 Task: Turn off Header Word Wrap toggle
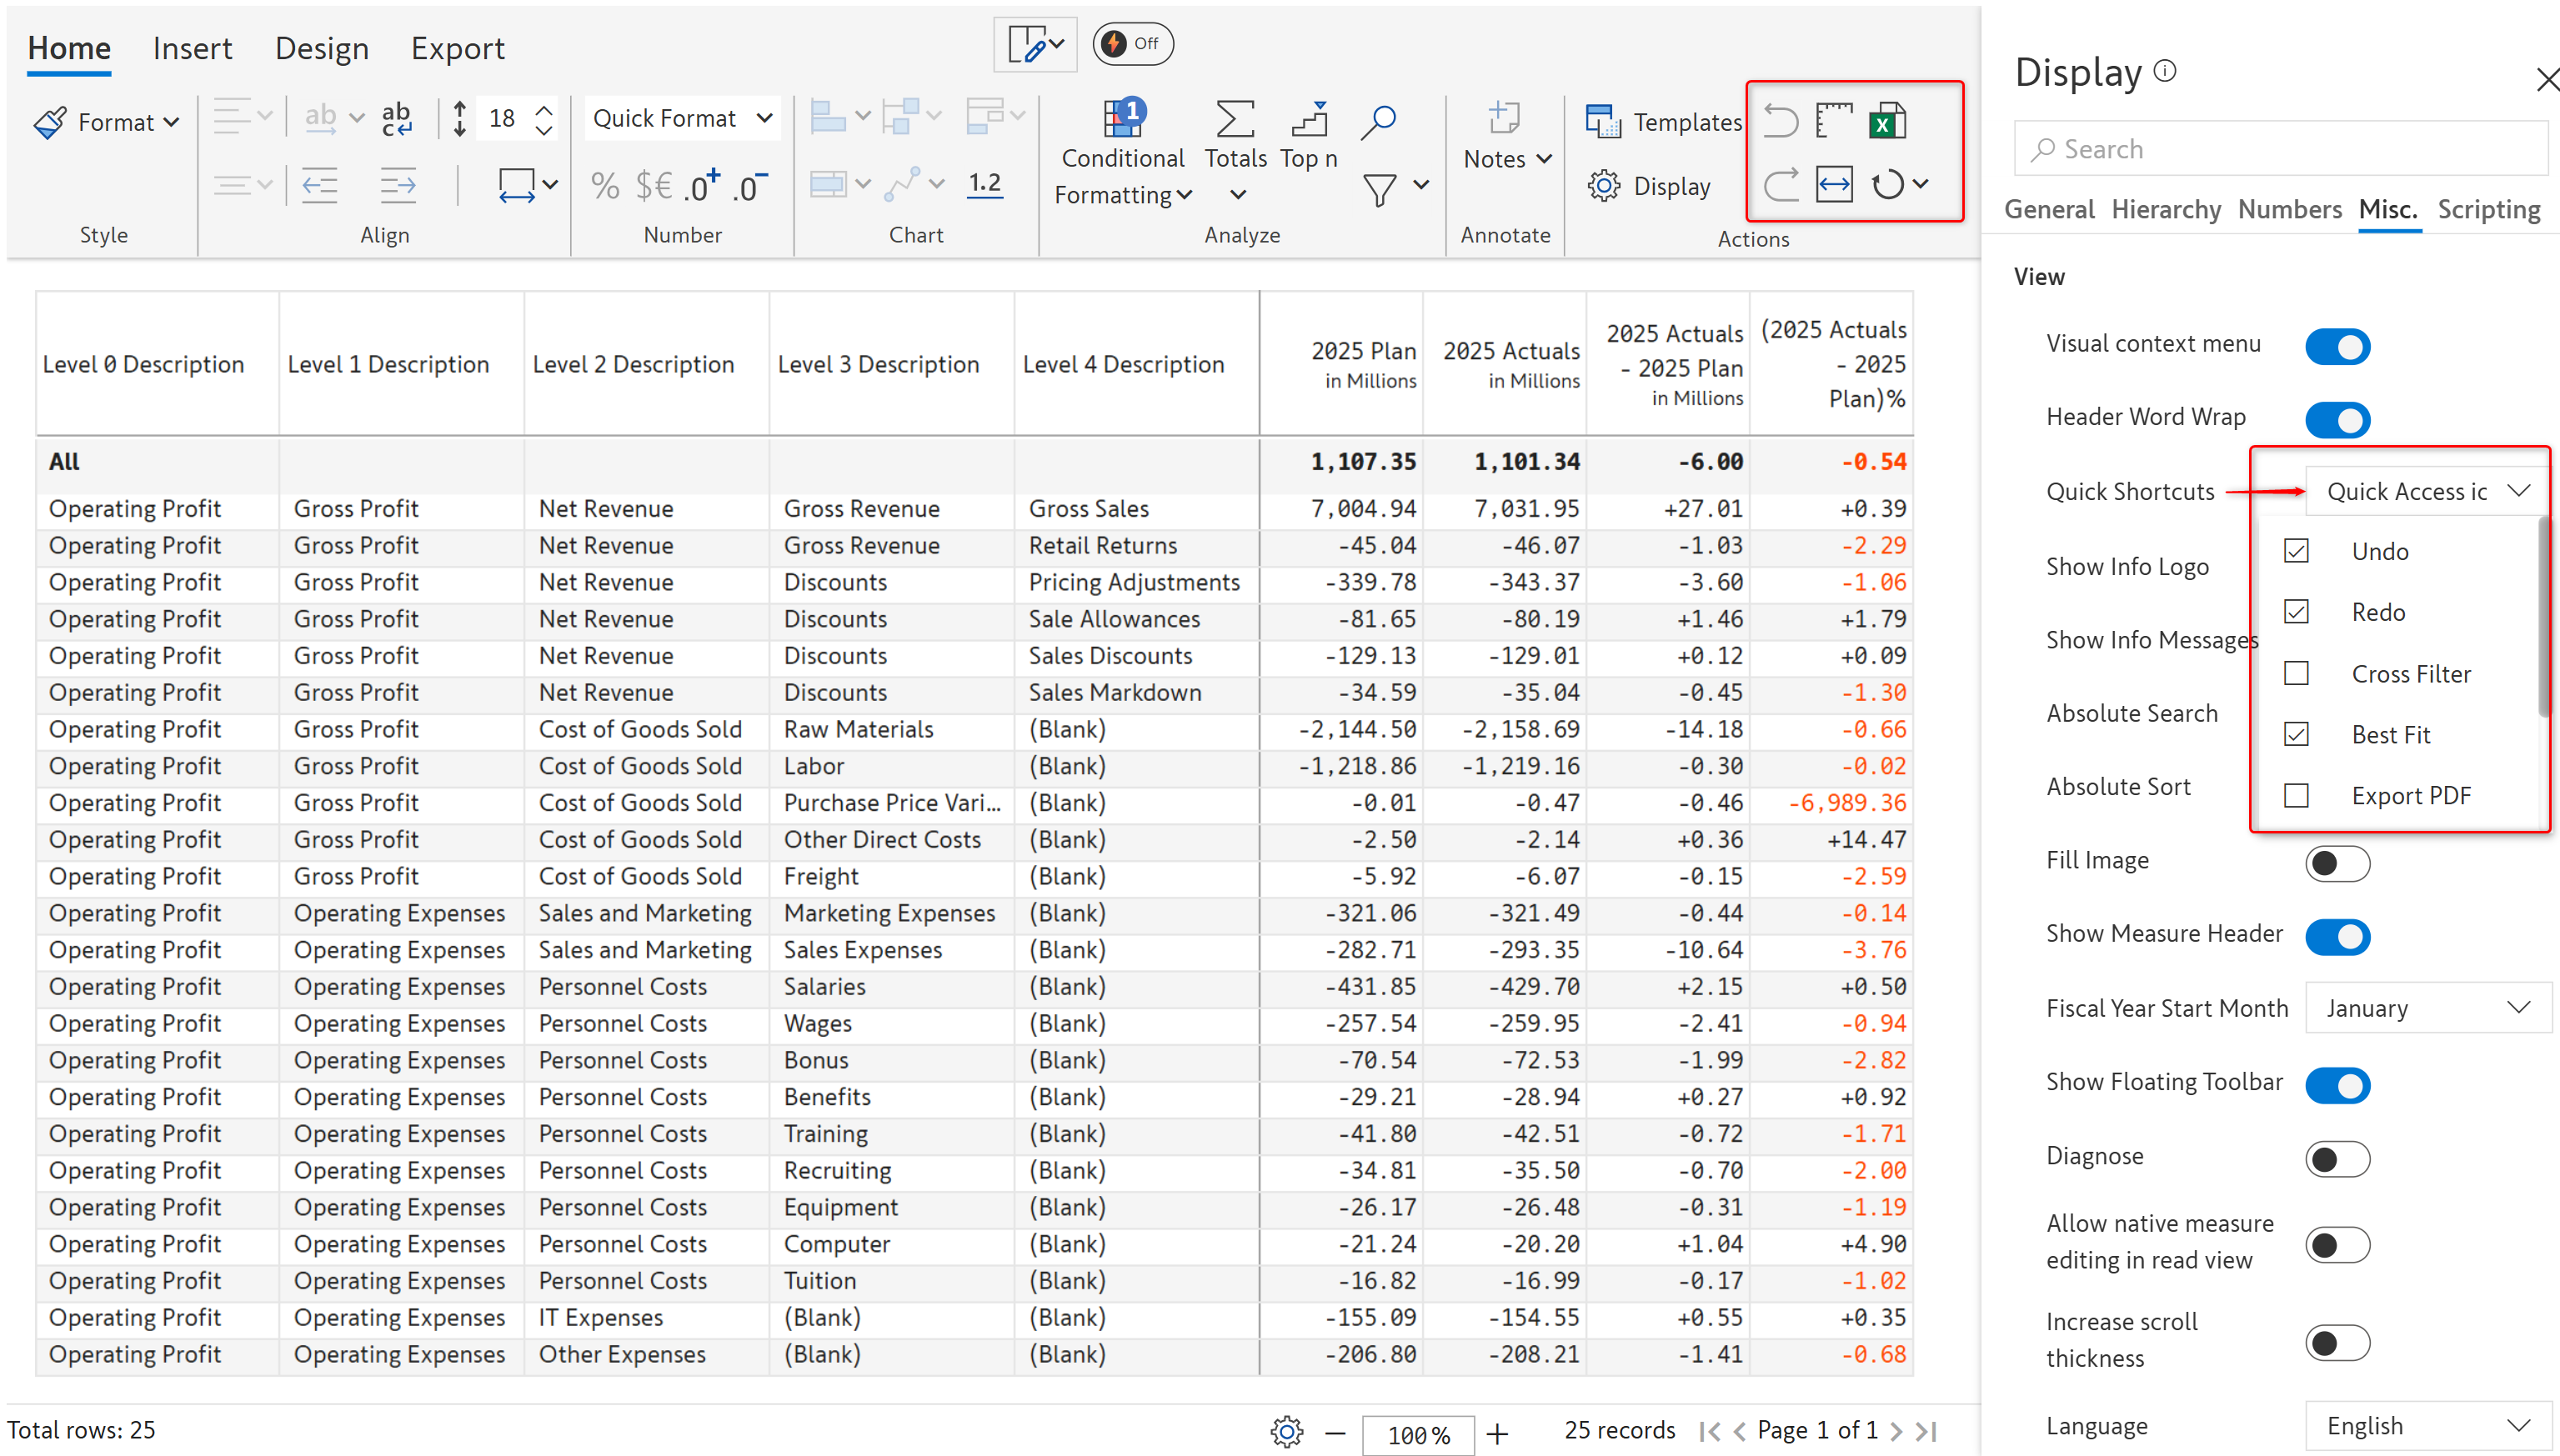pos(2337,419)
